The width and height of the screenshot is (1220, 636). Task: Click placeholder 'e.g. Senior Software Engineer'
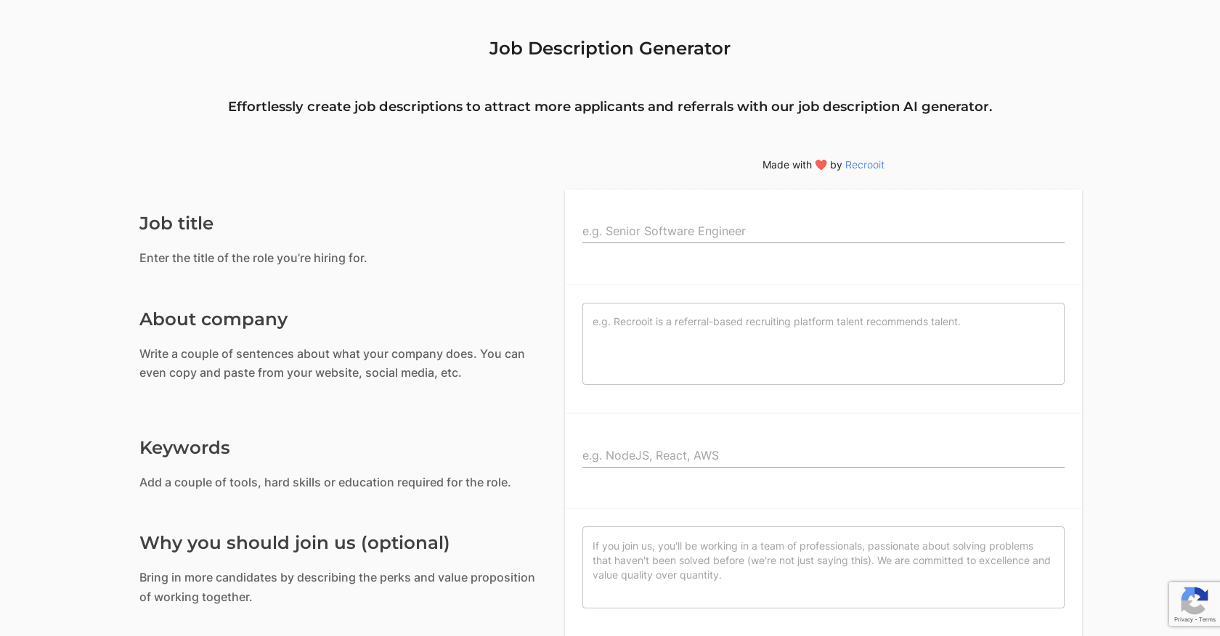point(664,232)
